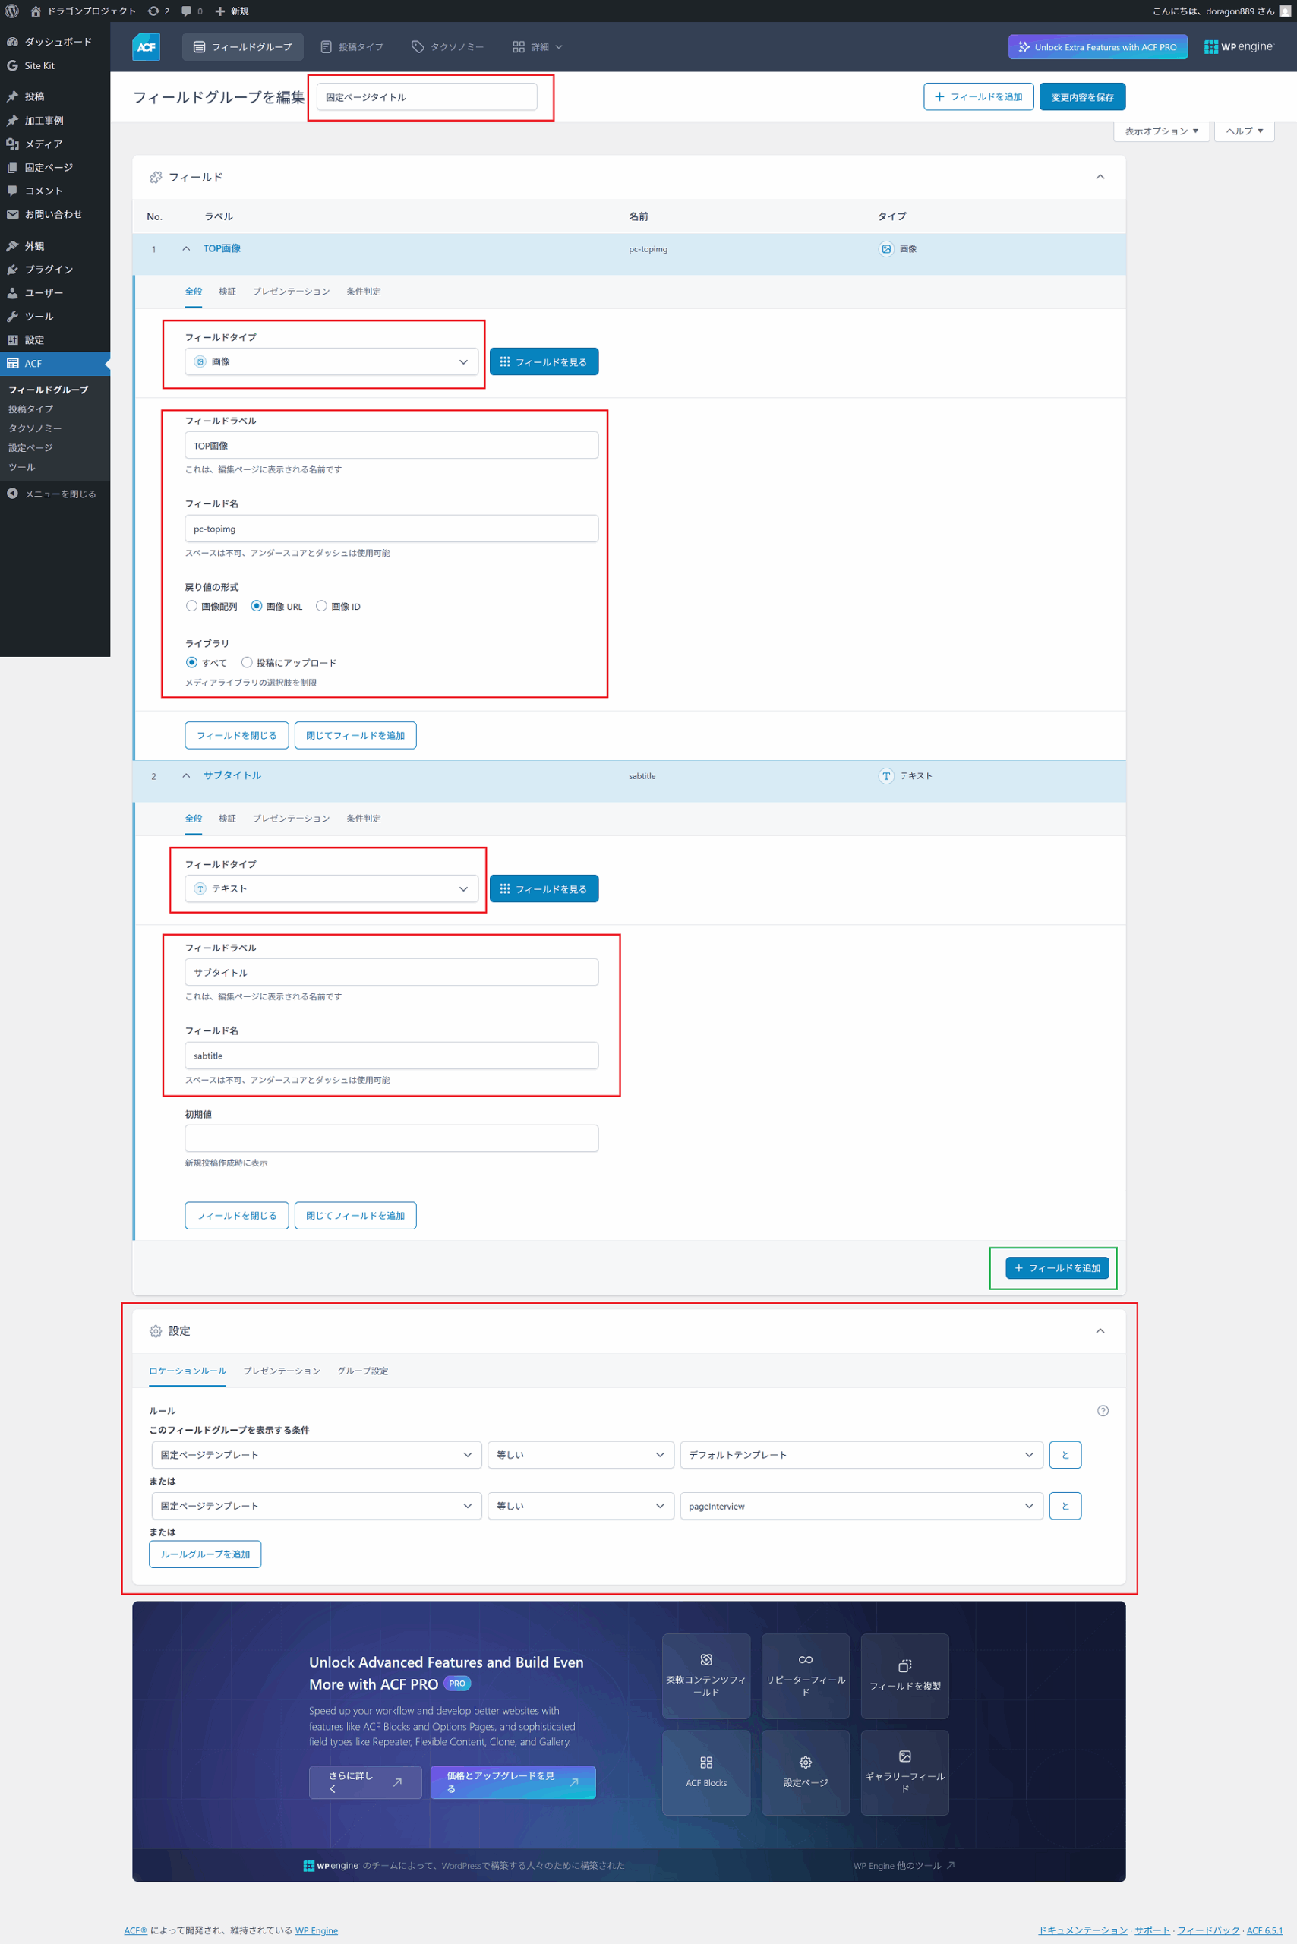Click the 初期値 input field

point(391,1138)
